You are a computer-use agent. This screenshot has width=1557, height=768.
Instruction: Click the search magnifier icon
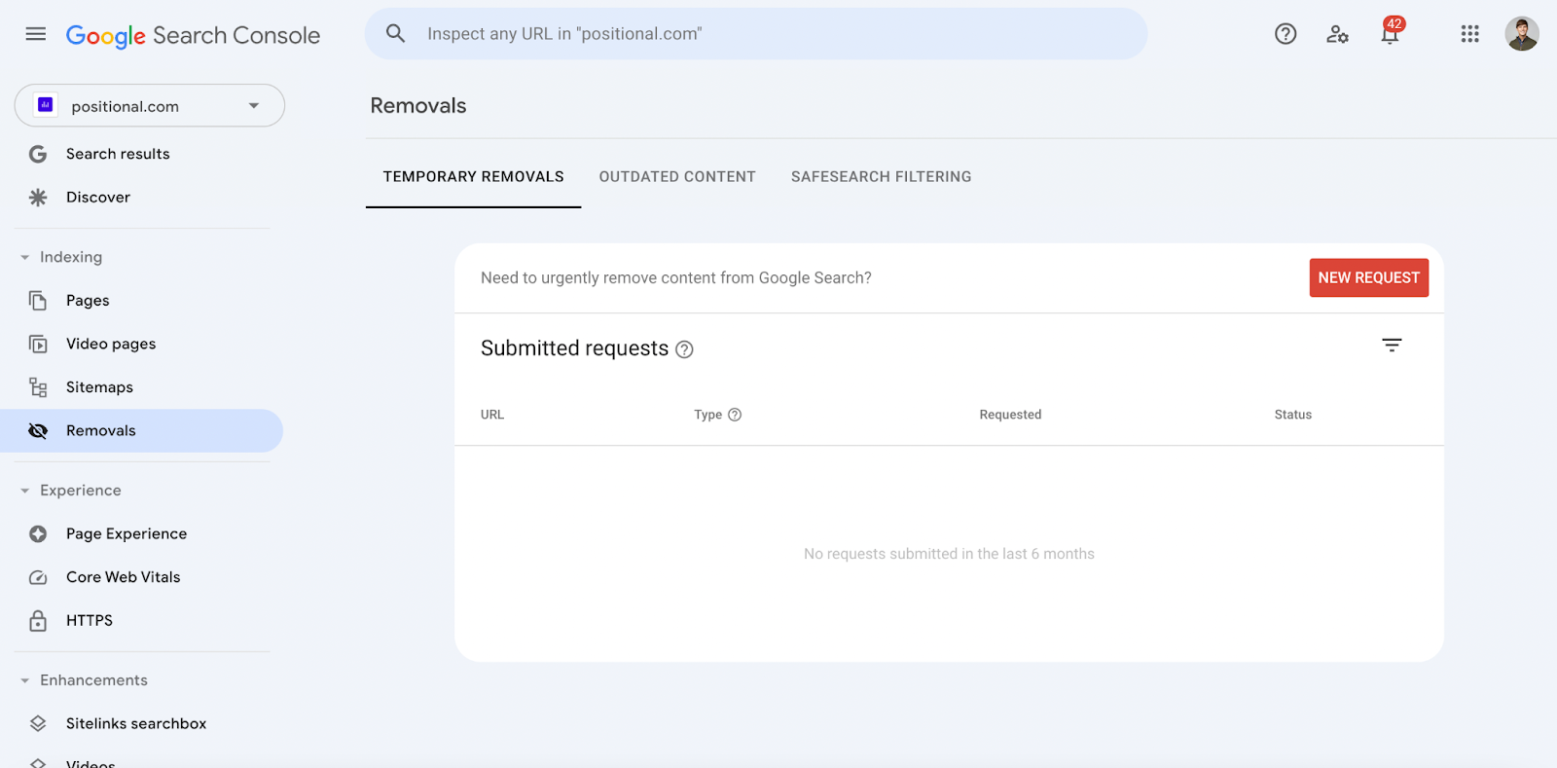click(x=395, y=33)
